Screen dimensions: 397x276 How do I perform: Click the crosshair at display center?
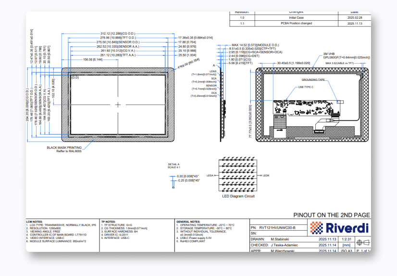118,105
